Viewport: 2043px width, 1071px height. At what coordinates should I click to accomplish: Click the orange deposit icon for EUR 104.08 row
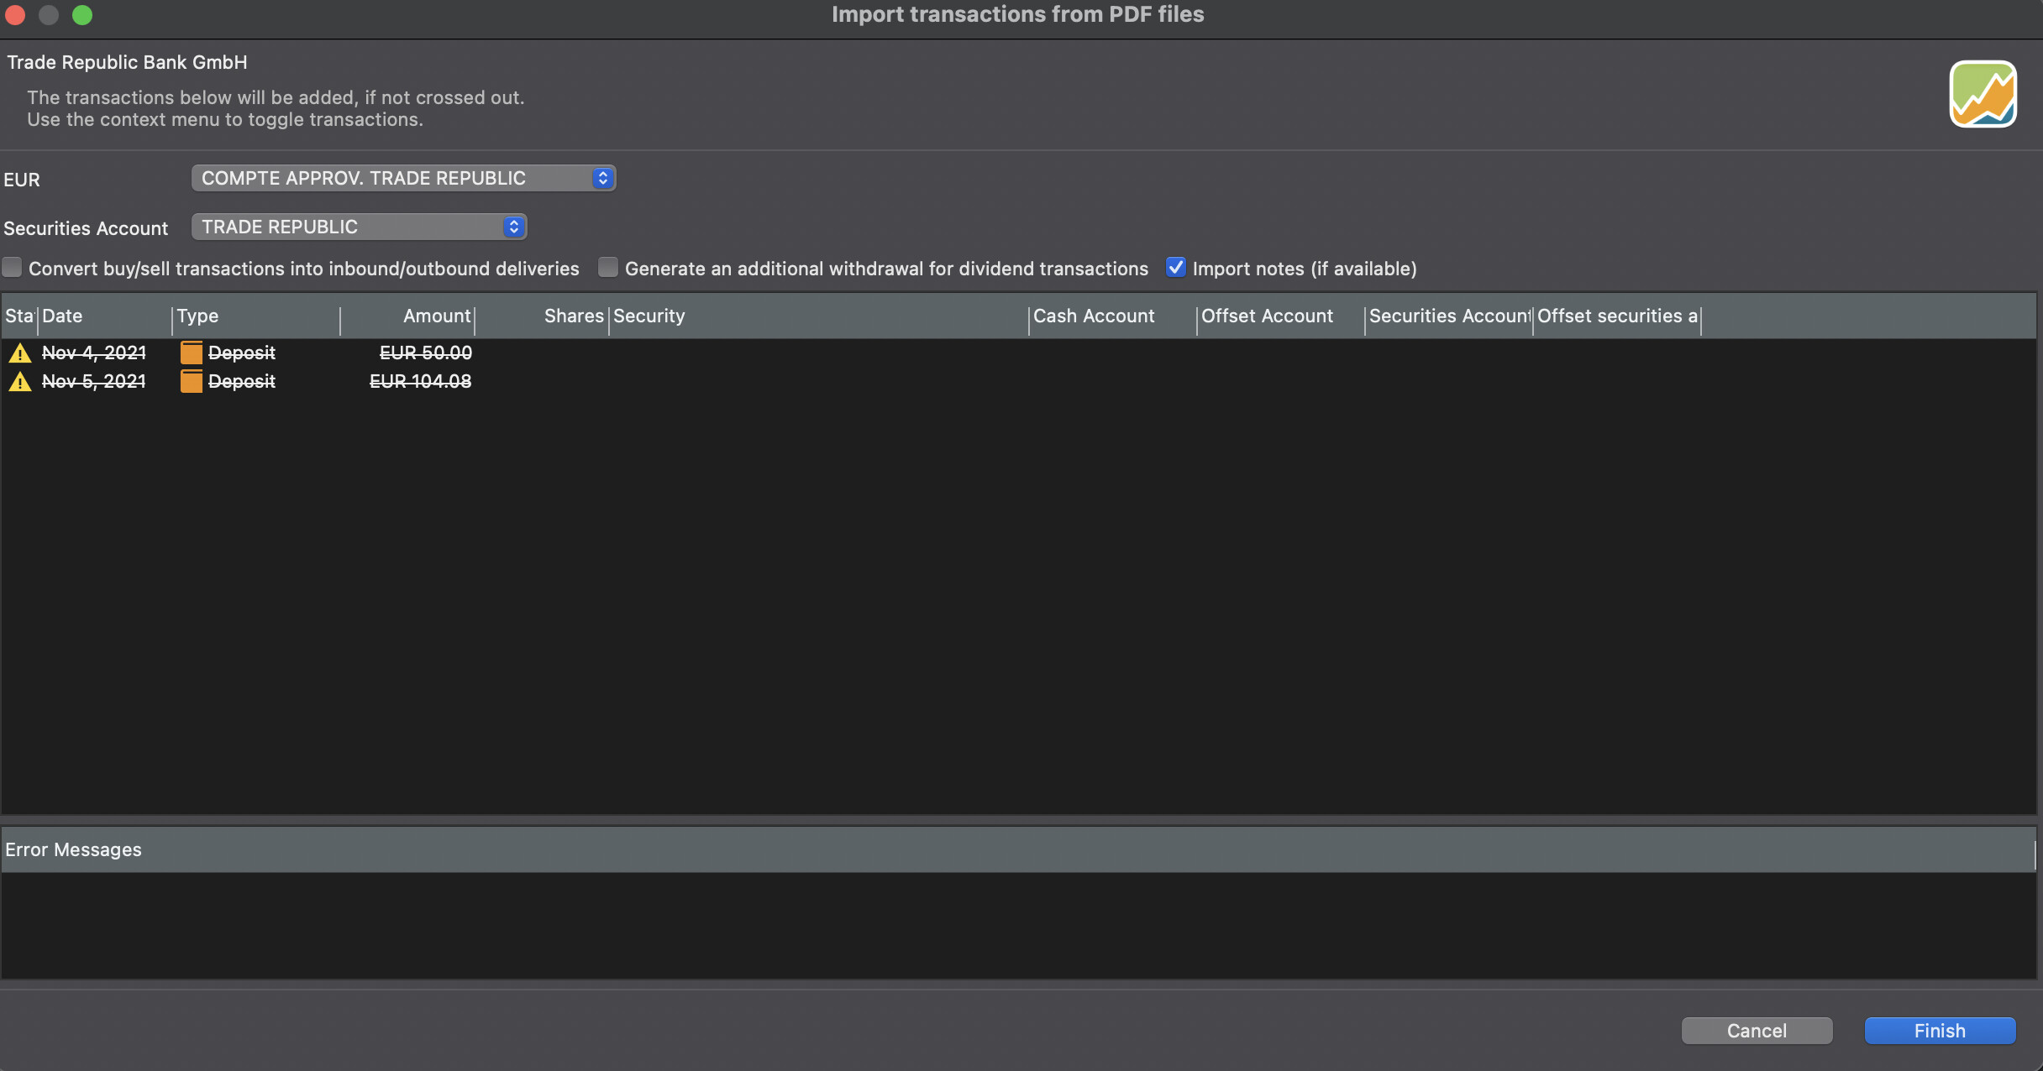pos(192,382)
